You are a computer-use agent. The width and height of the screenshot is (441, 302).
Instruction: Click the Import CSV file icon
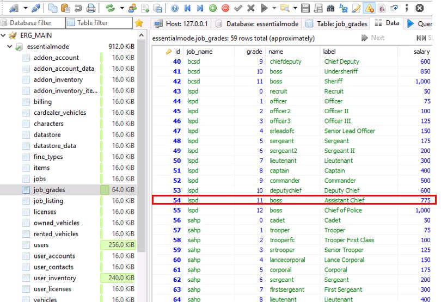click(145, 8)
